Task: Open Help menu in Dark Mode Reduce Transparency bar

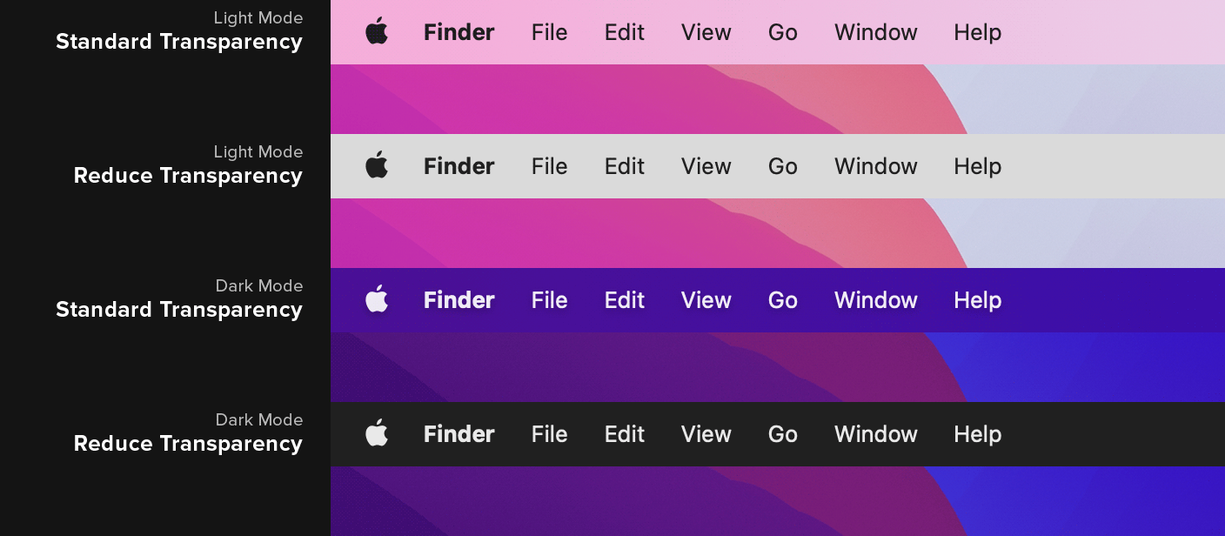Action: click(x=977, y=435)
